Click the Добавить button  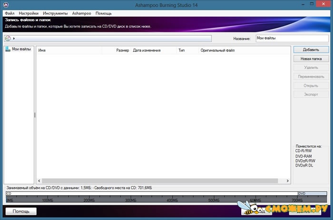pyautogui.click(x=311, y=49)
